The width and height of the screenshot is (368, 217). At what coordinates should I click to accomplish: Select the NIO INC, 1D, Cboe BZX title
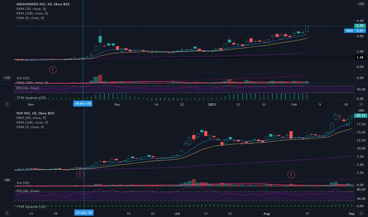tap(35, 113)
